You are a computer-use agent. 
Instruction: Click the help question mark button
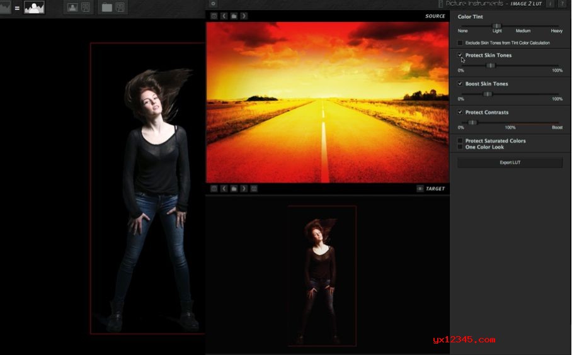click(x=563, y=4)
